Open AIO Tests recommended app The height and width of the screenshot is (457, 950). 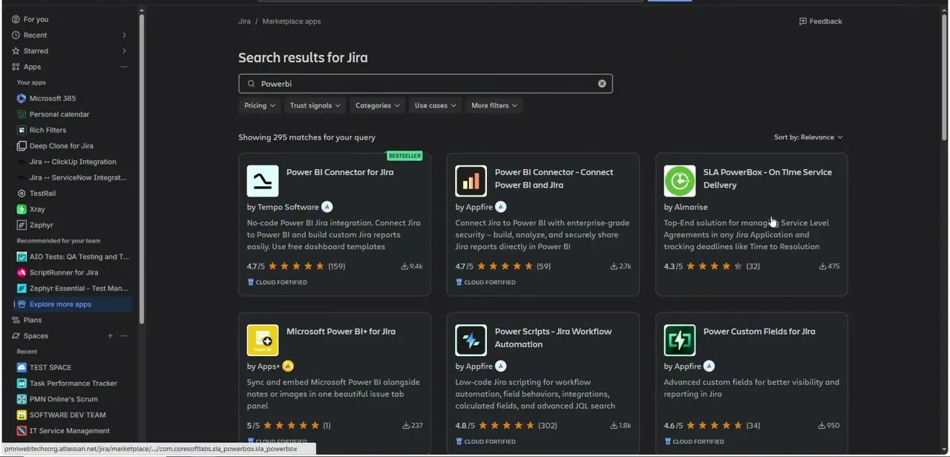[79, 257]
